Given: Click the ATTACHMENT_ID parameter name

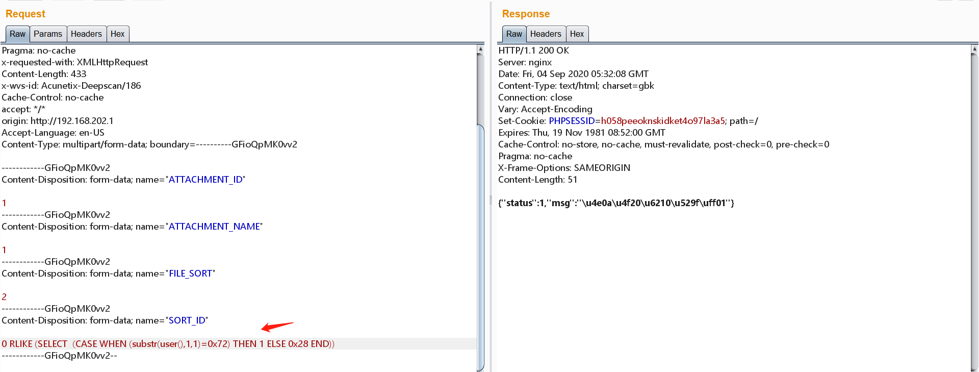Looking at the screenshot, I should [x=205, y=180].
